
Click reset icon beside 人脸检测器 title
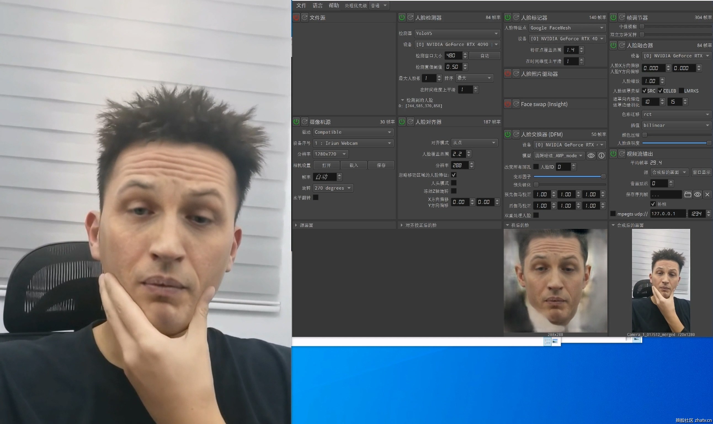tap(410, 18)
